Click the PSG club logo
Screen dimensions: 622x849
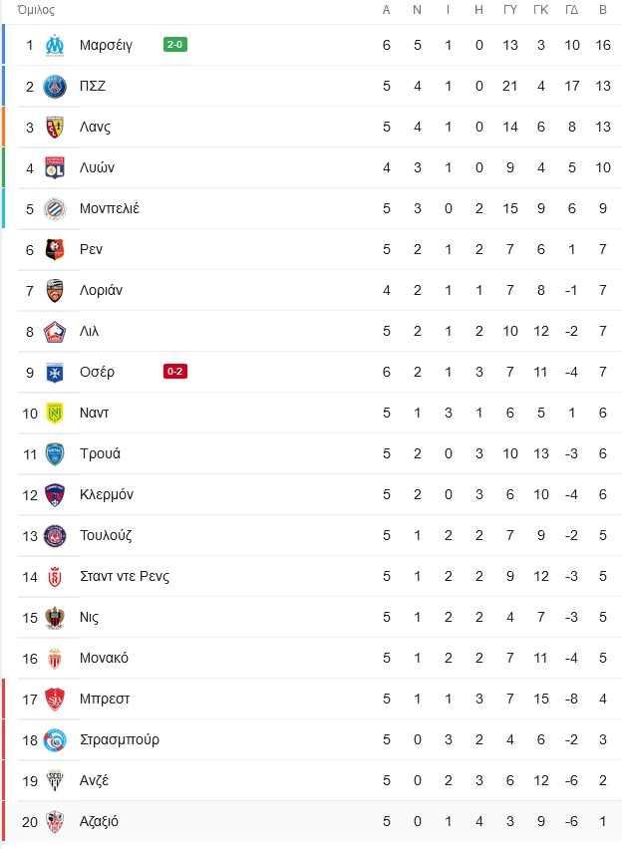[55, 87]
